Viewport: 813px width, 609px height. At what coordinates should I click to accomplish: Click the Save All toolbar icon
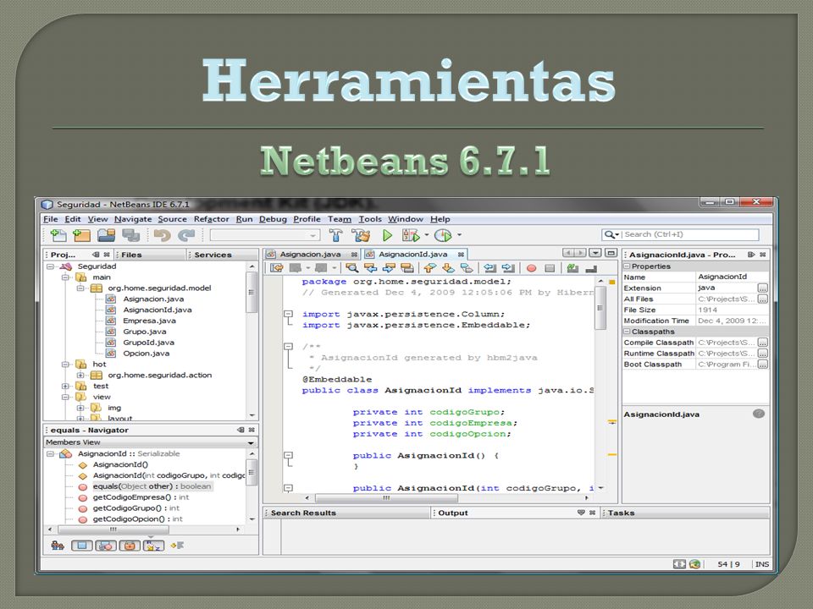tap(130, 236)
